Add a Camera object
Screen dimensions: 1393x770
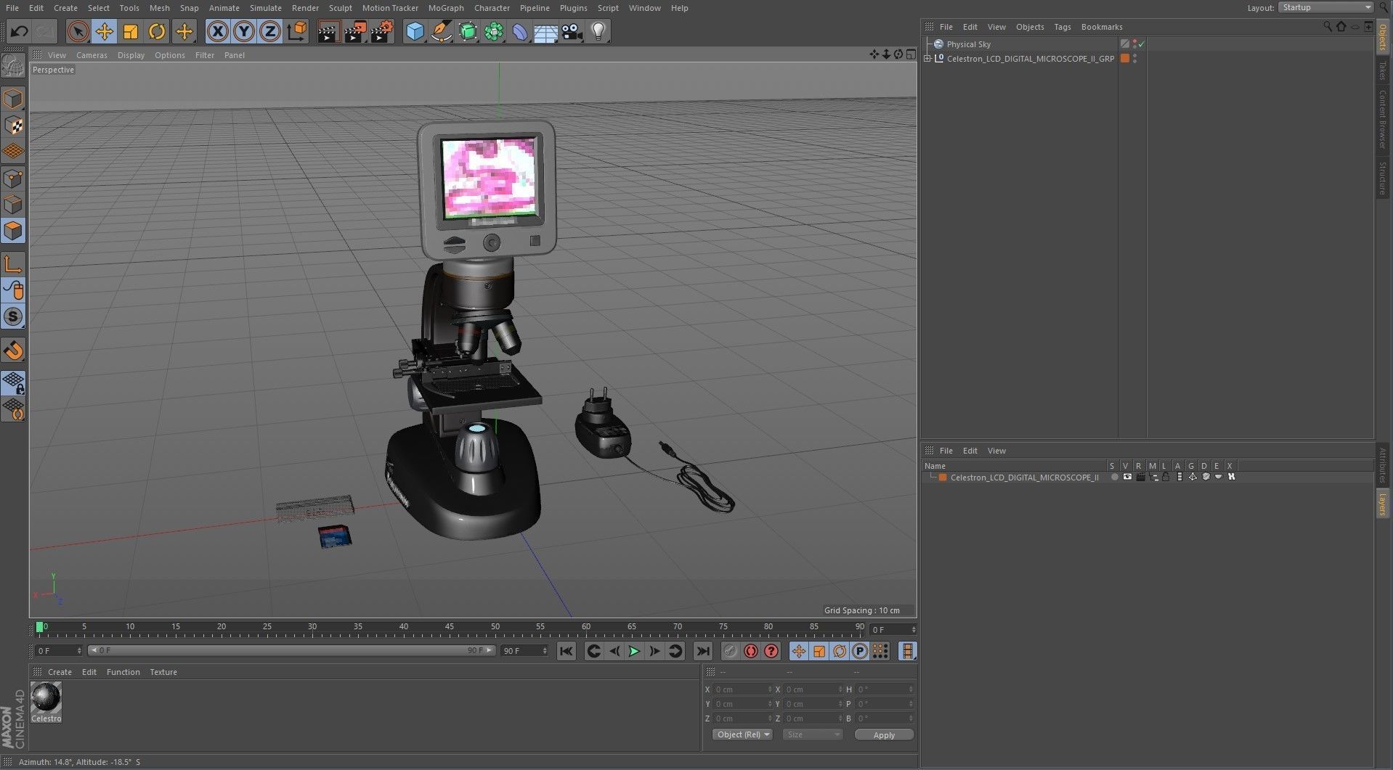(572, 31)
